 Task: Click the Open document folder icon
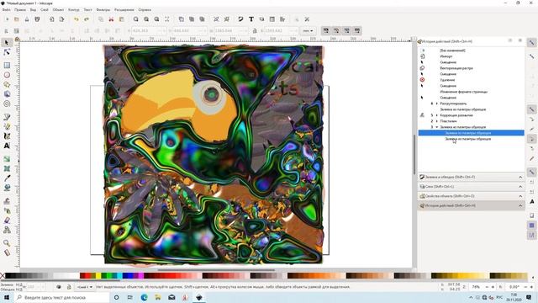click(x=17, y=19)
